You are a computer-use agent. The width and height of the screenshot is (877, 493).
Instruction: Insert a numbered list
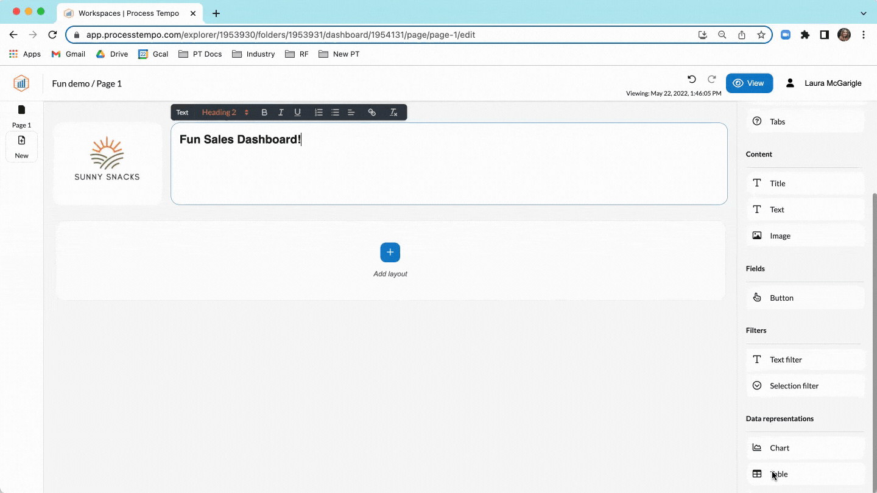pyautogui.click(x=319, y=112)
